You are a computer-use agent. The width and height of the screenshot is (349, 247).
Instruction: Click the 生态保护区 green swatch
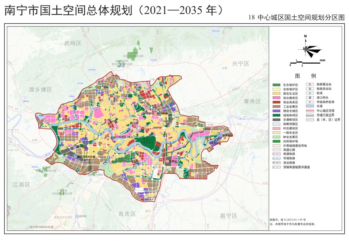click(276, 85)
